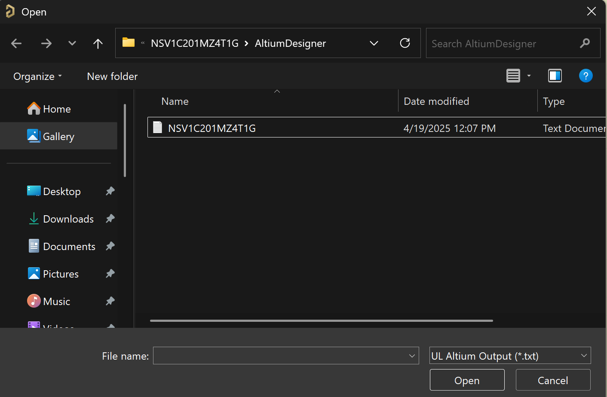Click the 4/19/2025 12:07 PM date cell
Image resolution: width=607 pixels, height=397 pixels.
coord(449,128)
